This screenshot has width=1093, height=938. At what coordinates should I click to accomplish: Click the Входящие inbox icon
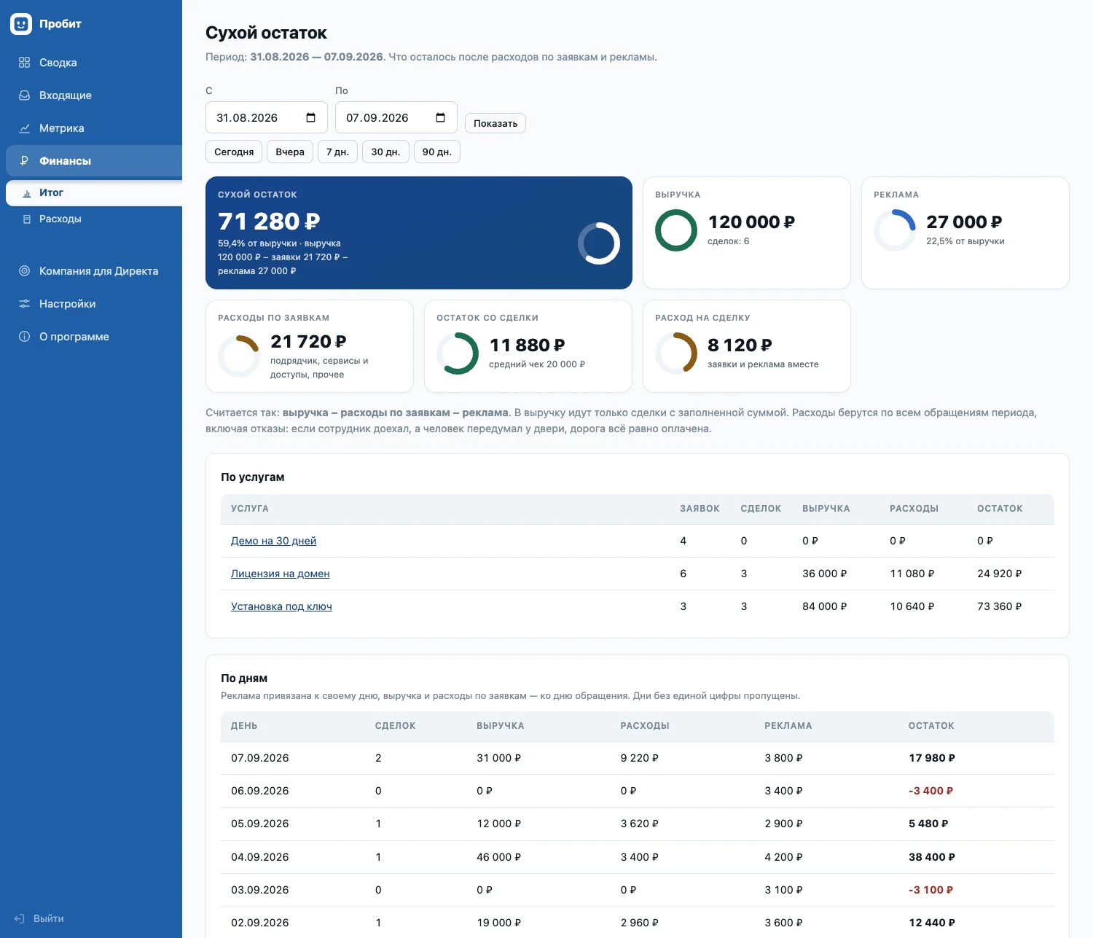point(24,95)
